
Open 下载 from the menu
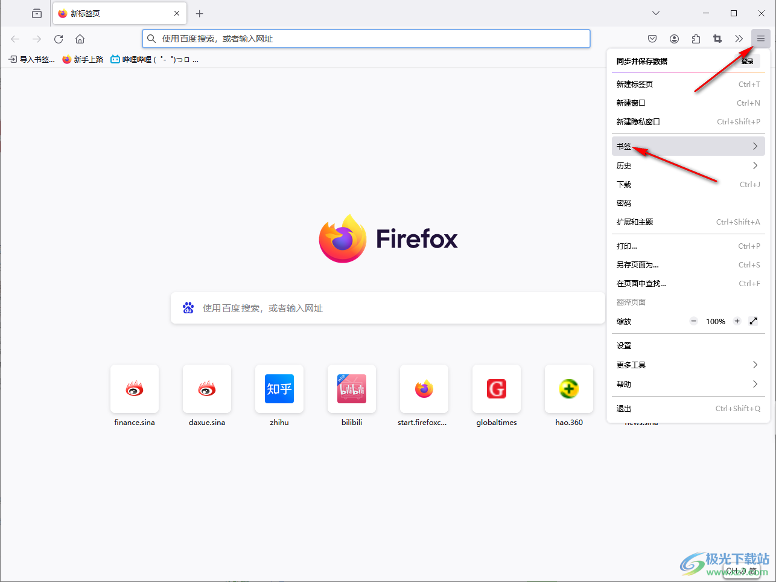[688, 184]
